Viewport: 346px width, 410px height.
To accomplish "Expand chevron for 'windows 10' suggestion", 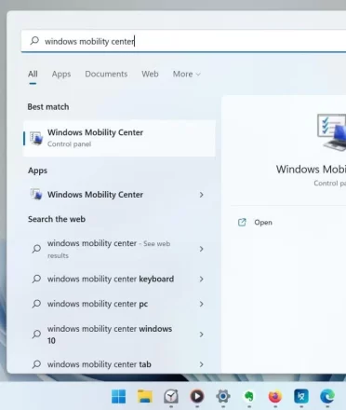I will (202, 335).
